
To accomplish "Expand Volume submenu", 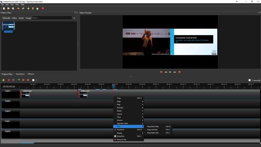I will tap(129, 120).
